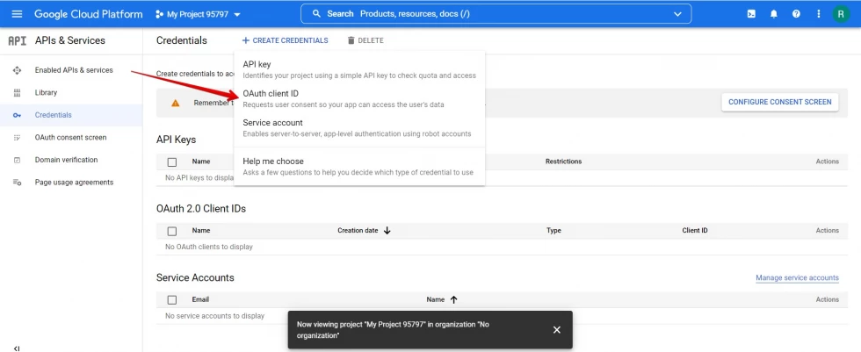
Task: Click the Enabled APIs & services icon
Action: pyautogui.click(x=17, y=70)
